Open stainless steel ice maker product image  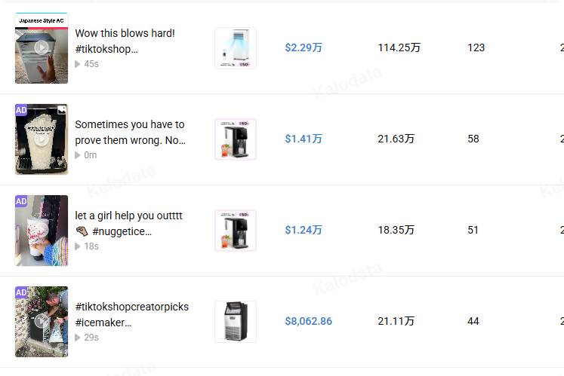[x=236, y=322]
